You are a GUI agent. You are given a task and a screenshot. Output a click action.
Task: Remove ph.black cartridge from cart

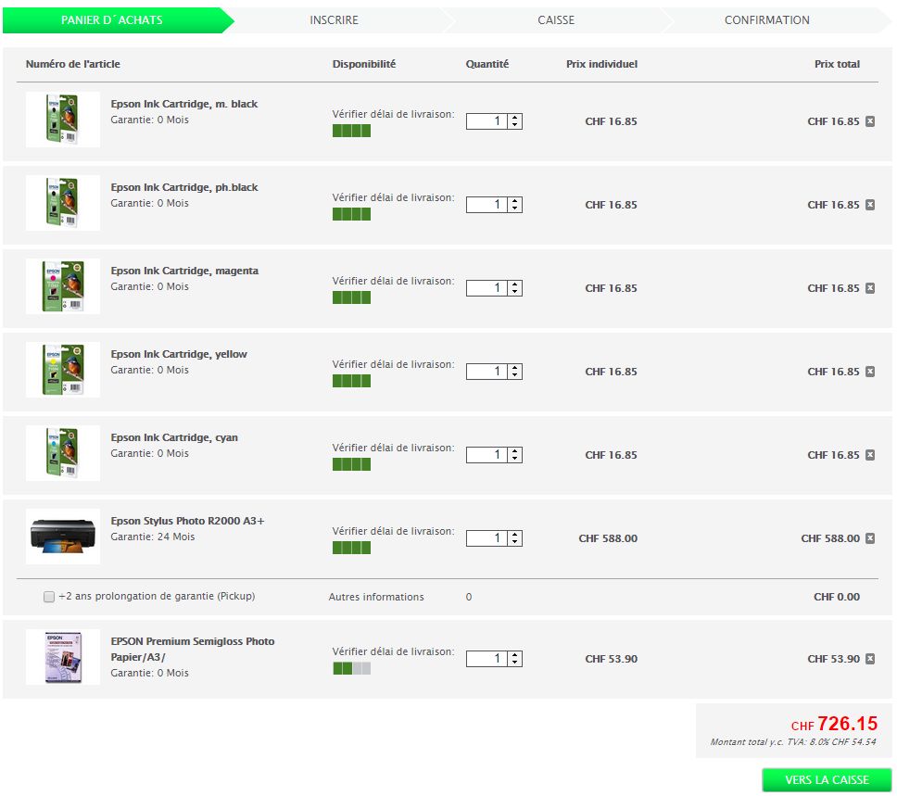[870, 205]
